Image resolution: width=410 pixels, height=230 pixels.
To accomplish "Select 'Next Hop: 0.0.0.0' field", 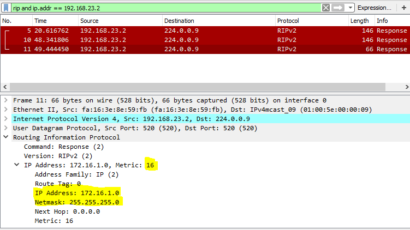I will (67, 211).
